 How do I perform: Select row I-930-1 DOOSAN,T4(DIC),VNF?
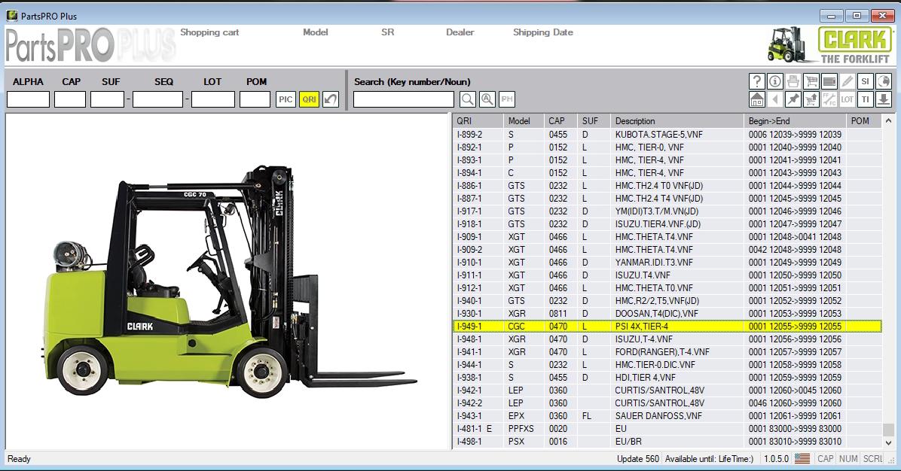667,313
